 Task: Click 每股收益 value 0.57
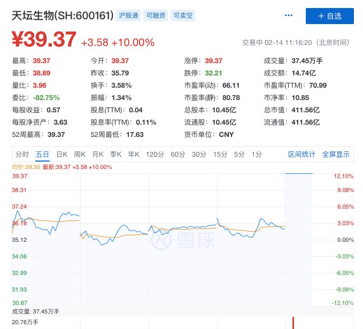coord(53,110)
